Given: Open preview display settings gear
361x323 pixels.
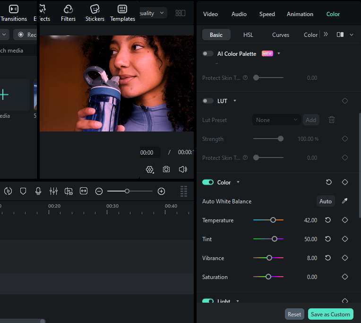Looking at the screenshot, I should (x=150, y=170).
